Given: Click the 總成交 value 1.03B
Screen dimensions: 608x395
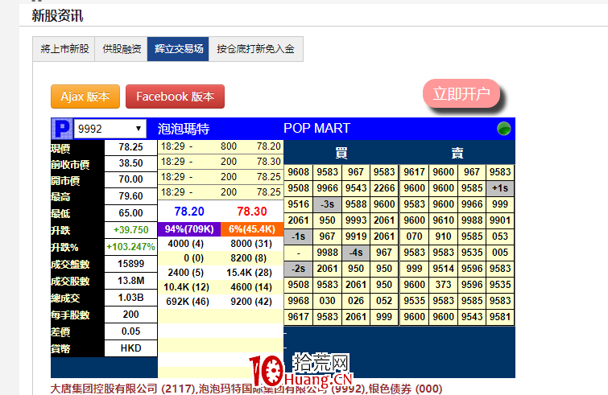Looking at the screenshot, I should point(130,298).
